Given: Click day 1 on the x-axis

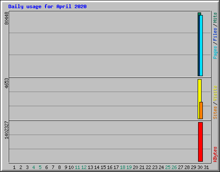Looking at the screenshot, I should (x=14, y=167).
